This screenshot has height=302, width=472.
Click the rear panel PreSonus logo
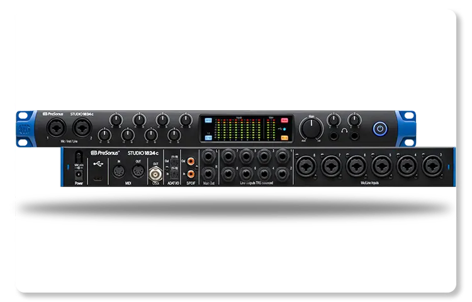pos(105,153)
